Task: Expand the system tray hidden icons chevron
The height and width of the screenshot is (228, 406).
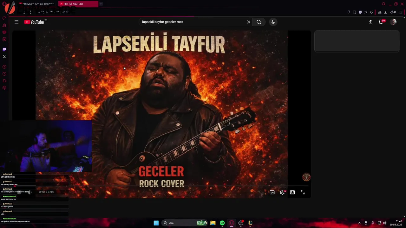Action: 359,223
